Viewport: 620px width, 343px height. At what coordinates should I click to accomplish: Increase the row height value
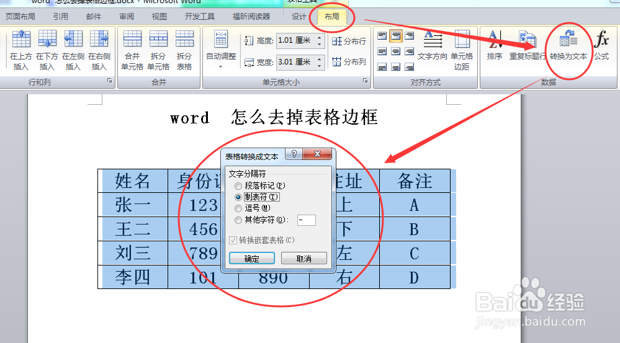click(x=320, y=37)
